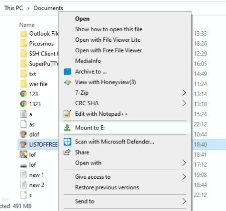Click the blue Archive to icon
The width and height of the screenshot is (226, 211).
67,72
